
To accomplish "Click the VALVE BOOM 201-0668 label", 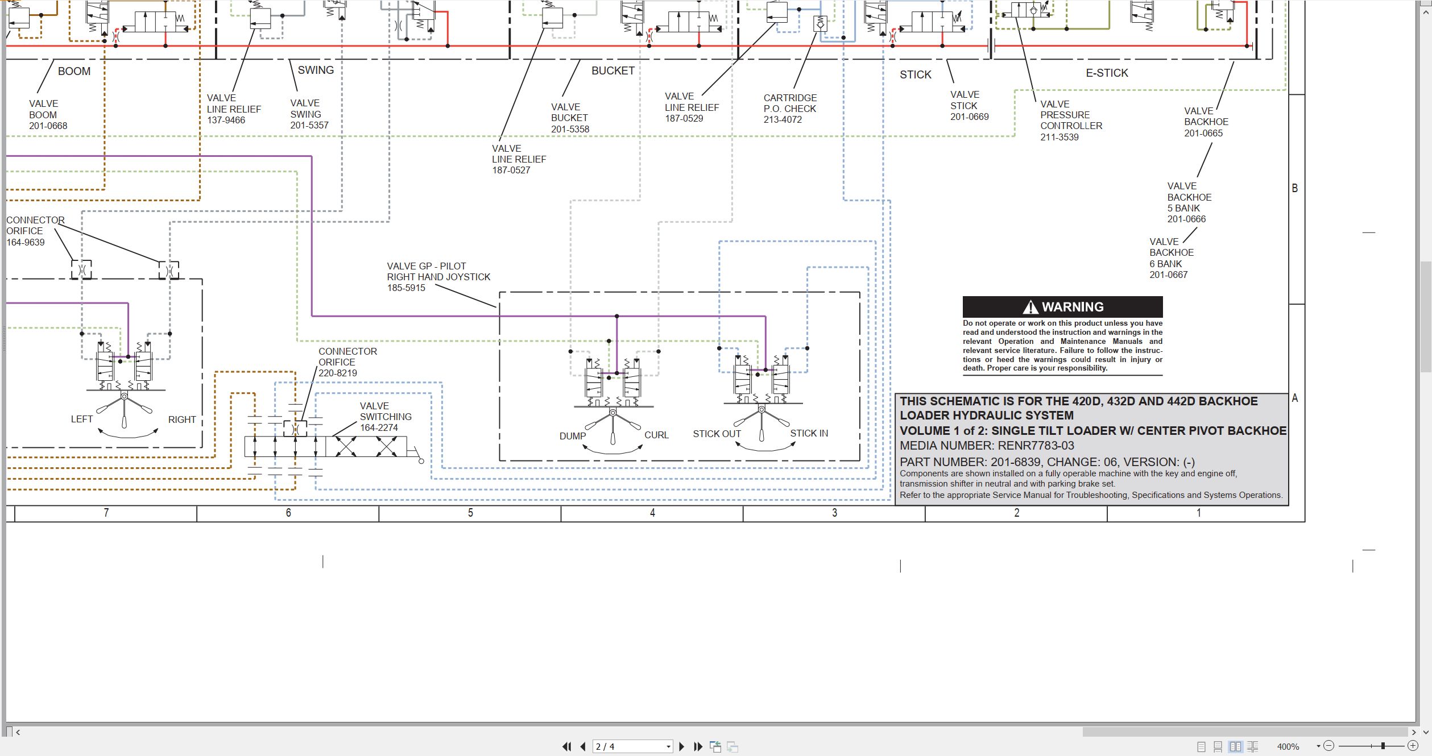I will pos(48,114).
